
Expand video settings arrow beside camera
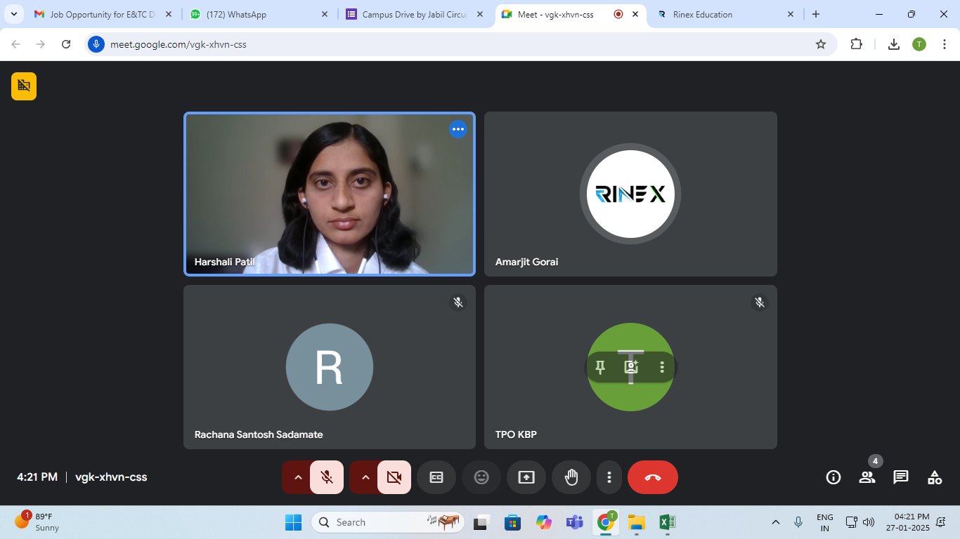[x=365, y=477]
